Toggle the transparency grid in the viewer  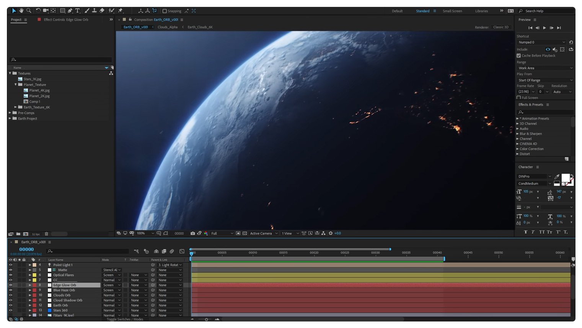[x=245, y=233]
